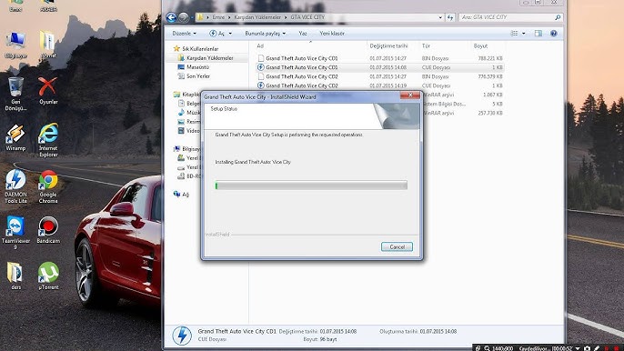Screen dimensions: 624x351
Task: Open the ders folder on desktop
Action: point(15,276)
